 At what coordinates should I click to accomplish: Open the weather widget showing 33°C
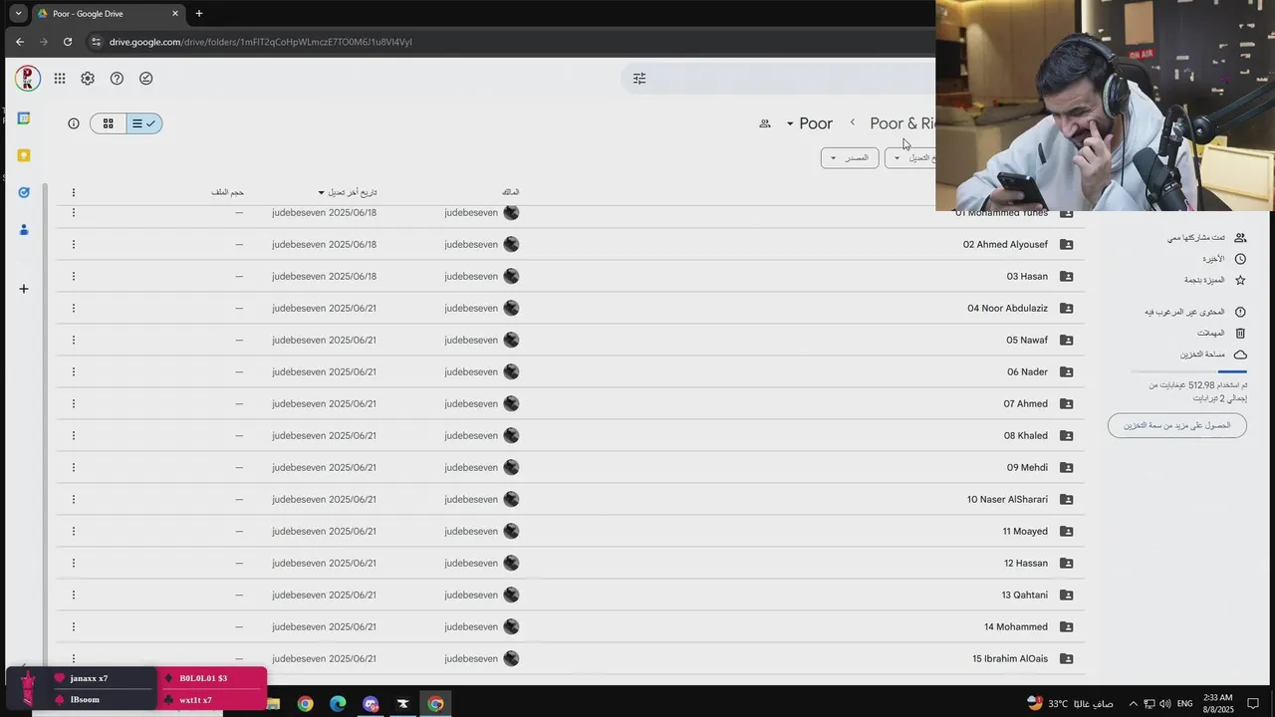click(1070, 704)
